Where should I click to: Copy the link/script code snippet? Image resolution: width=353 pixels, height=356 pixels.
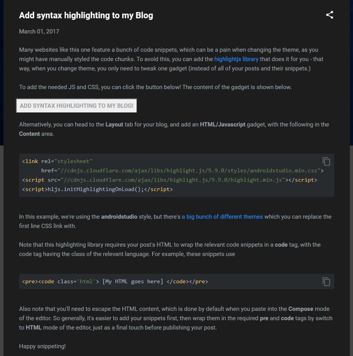pos(326,161)
